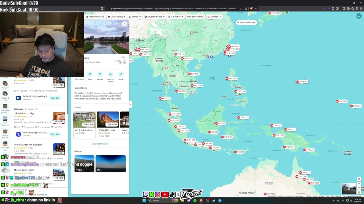Click Visit Site for Lake Bogoria Spa Resort
This screenshot has height=204, width=364.
55,98
